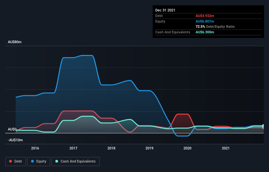
Task: Click the 2017 x-axis label
Action: 73,148
